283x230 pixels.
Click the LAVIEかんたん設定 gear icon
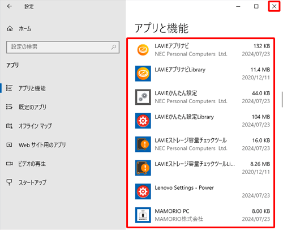coord(143,97)
